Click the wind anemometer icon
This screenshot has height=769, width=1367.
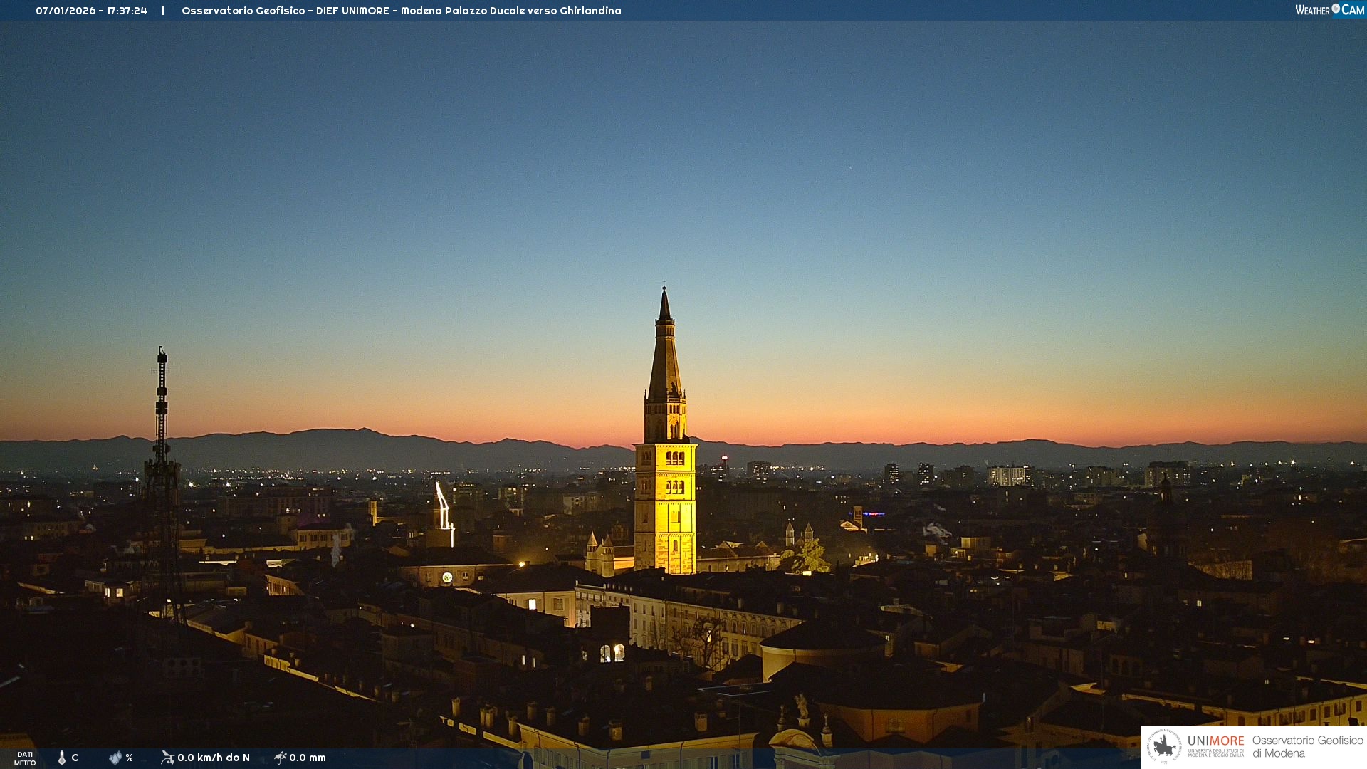(x=167, y=758)
